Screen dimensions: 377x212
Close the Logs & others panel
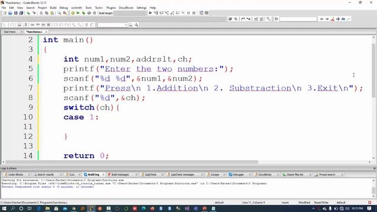[x=375, y=168]
